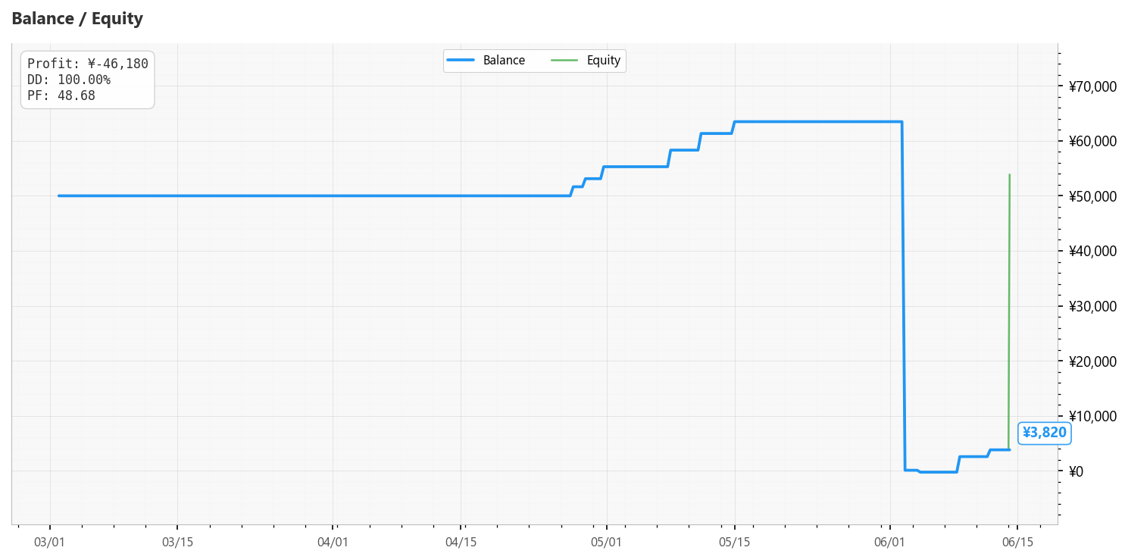Click the ¥10,000 y-axis label
1128x560 pixels.
pyautogui.click(x=1092, y=416)
